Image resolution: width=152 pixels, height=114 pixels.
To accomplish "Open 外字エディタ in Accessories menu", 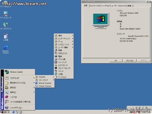I will (x=64, y=53).
